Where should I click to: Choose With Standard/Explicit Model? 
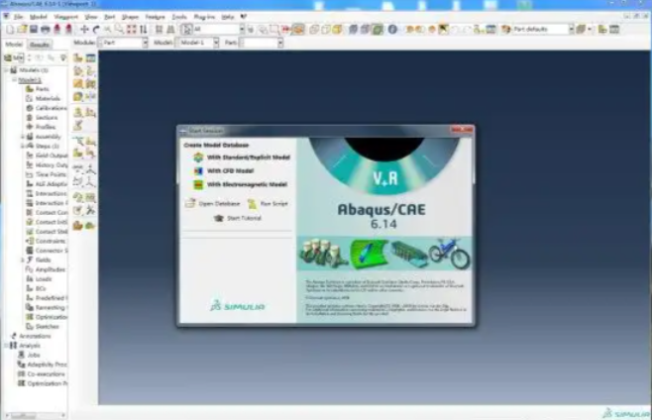pyautogui.click(x=249, y=157)
